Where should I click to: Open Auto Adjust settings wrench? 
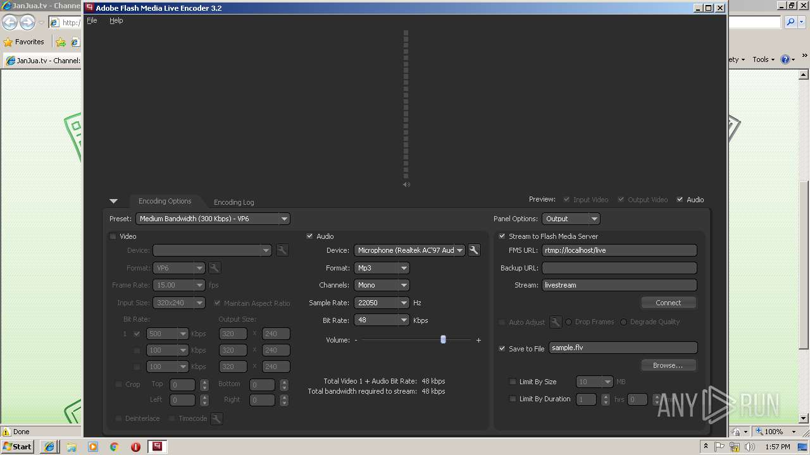[556, 322]
